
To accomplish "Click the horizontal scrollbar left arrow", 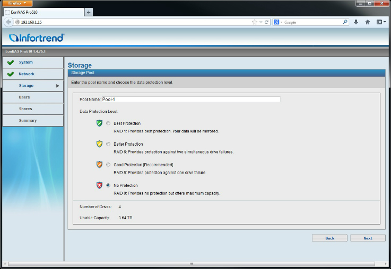I will [5, 264].
